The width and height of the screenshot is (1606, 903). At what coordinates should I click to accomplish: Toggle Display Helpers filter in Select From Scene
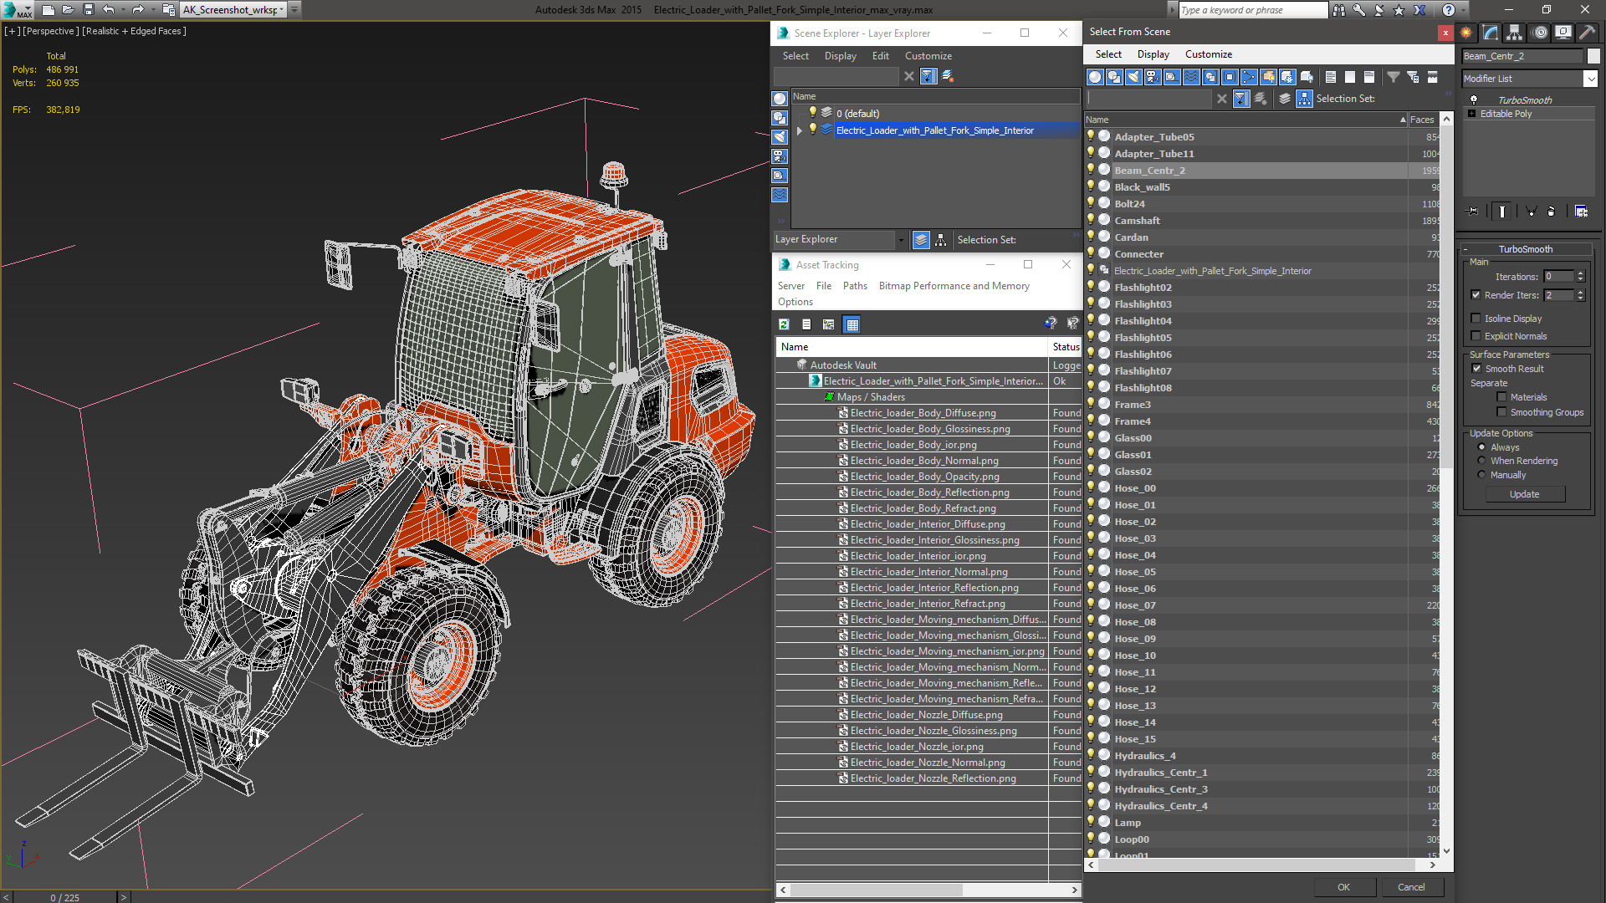(x=1172, y=77)
